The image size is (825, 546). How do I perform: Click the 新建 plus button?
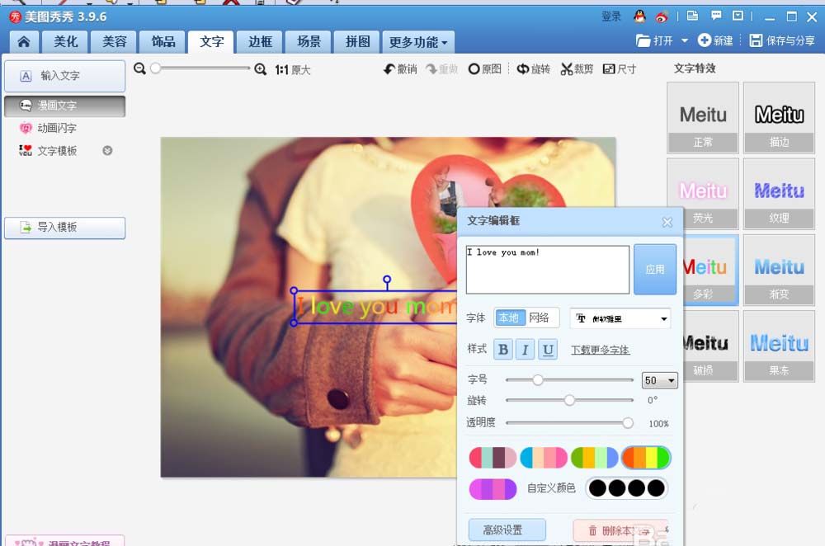[x=715, y=40]
